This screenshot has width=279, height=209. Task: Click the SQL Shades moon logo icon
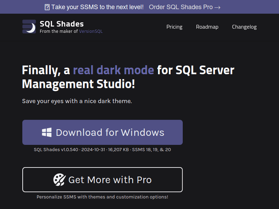(29, 27)
